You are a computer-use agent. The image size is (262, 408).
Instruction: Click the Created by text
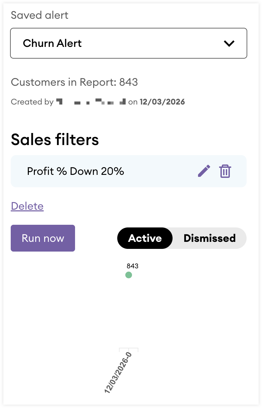tap(32, 102)
